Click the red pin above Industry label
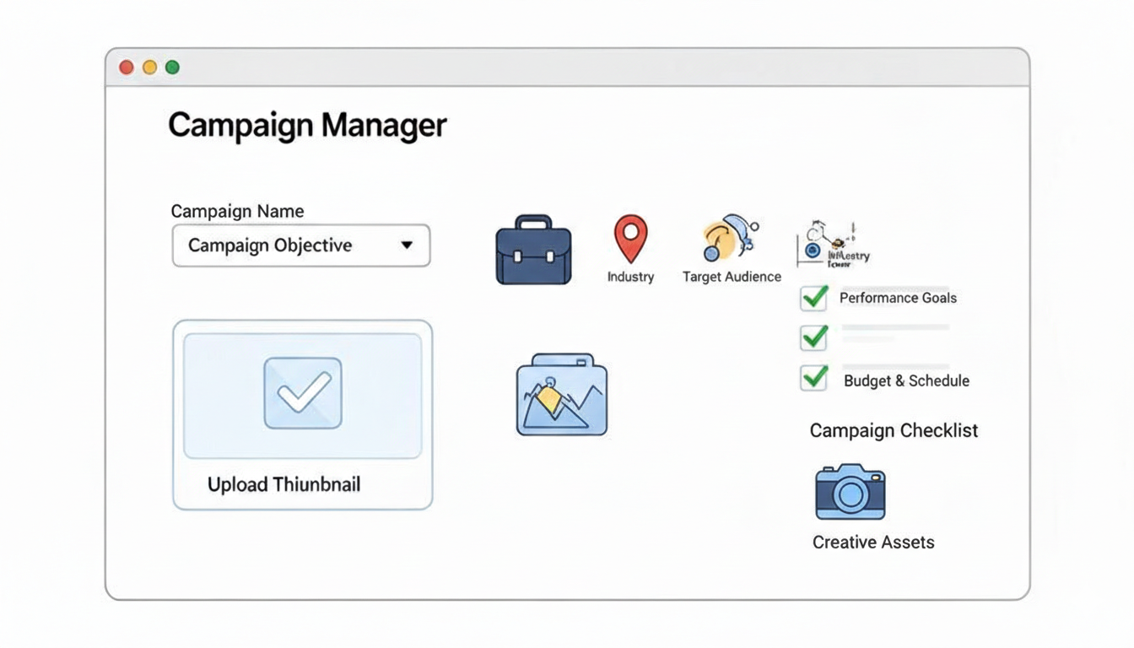Image resolution: width=1134 pixels, height=648 pixels. pyautogui.click(x=629, y=239)
